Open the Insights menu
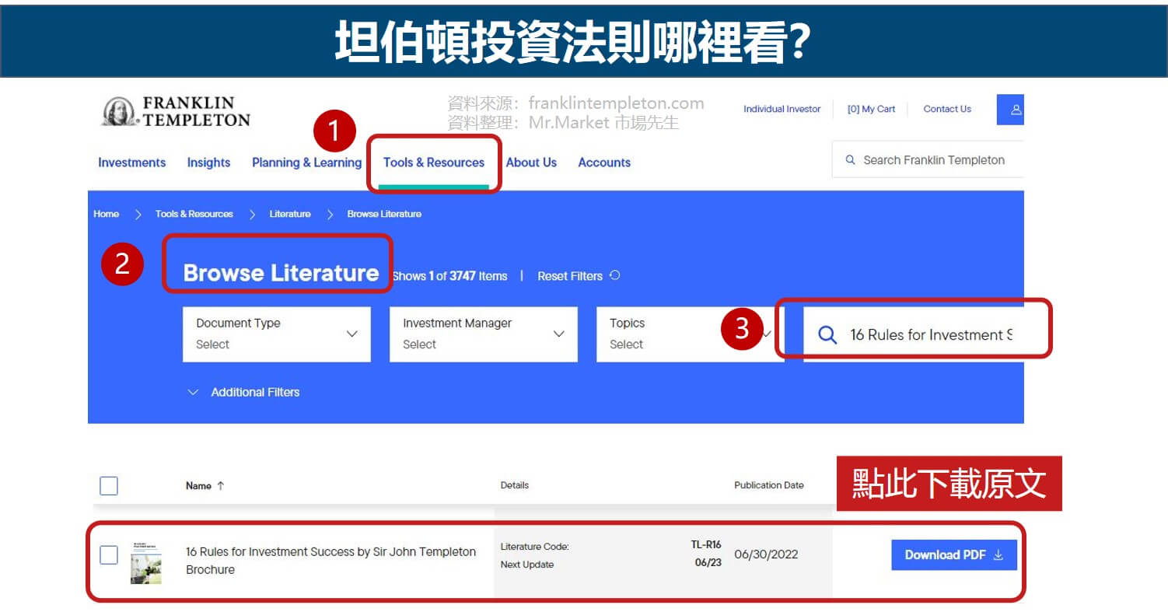1168x612 pixels. (x=208, y=163)
